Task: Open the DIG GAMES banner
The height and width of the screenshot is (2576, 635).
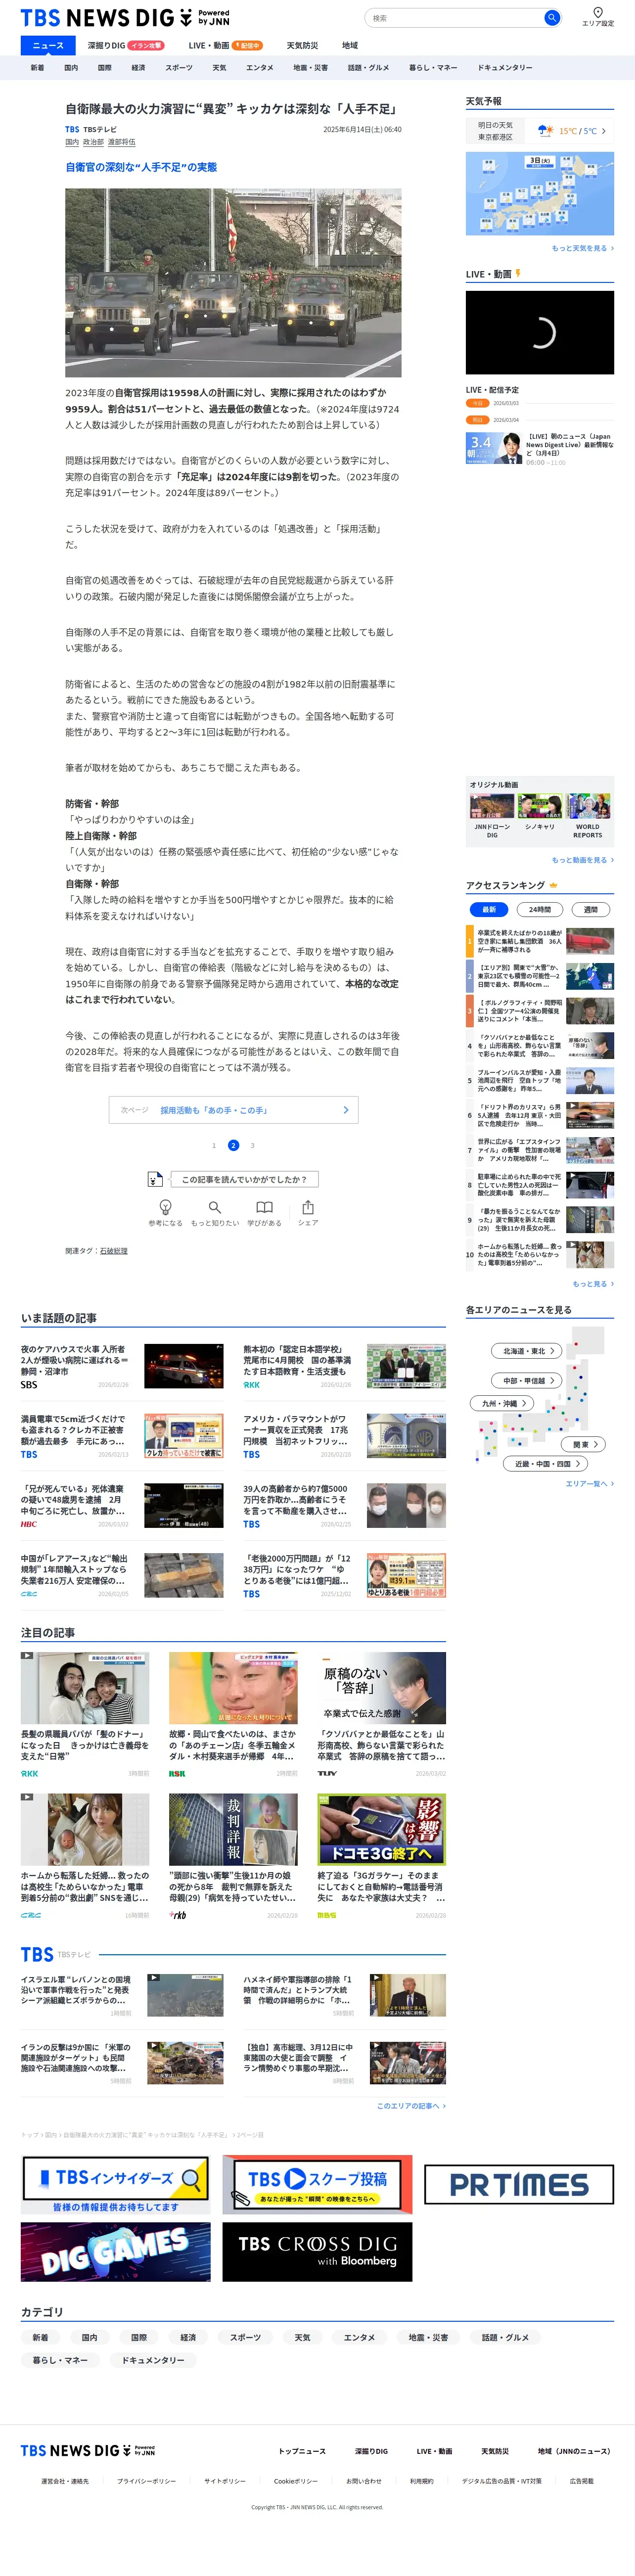Action: [116, 2251]
